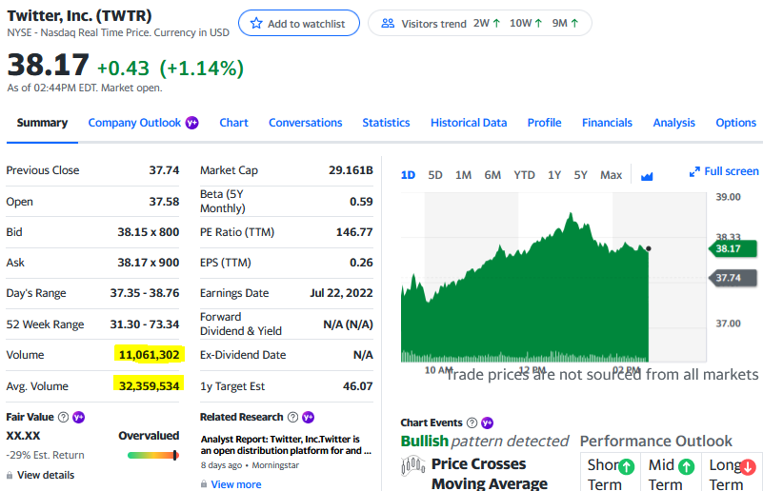Click the 10W visitors trend up arrow

point(538,24)
